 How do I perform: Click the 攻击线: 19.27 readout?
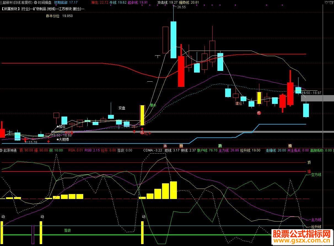click(x=168, y=2)
